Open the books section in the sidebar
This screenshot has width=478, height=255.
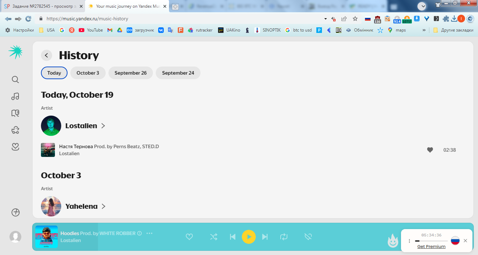point(15,113)
